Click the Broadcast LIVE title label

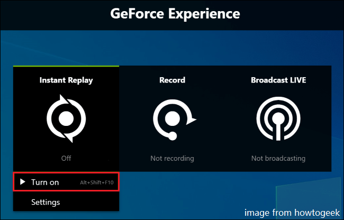(278, 80)
